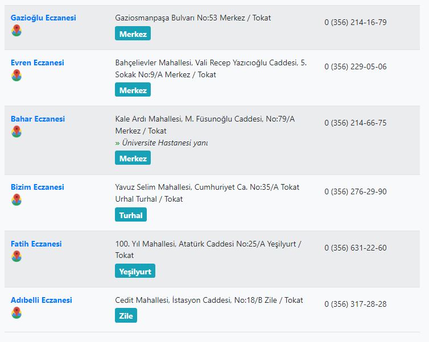Open the Bizim Eczanesi link
The height and width of the screenshot is (342, 429).
pos(37,187)
